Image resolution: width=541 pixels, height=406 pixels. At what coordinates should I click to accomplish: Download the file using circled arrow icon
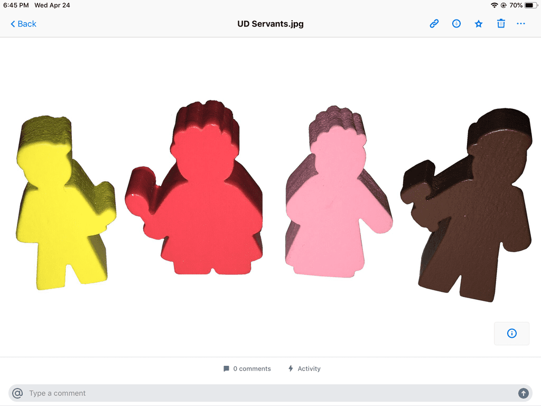pos(456,24)
